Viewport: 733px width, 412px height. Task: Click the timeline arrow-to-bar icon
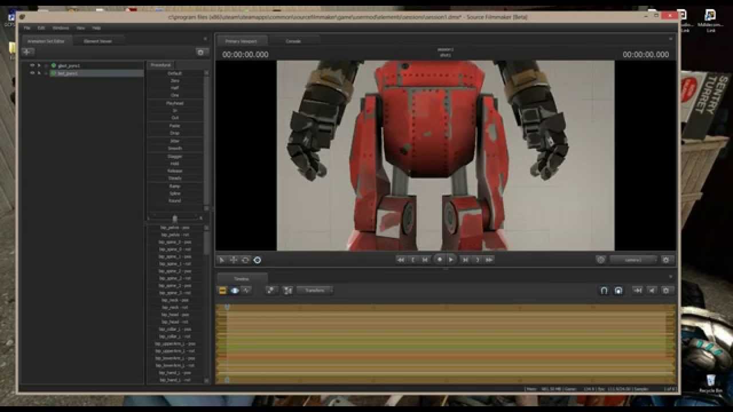(x=637, y=291)
